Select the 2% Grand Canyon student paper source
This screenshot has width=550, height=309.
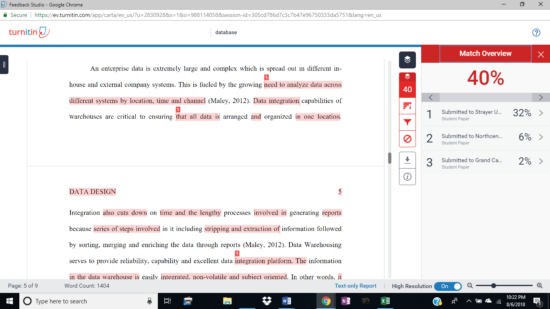486,163
